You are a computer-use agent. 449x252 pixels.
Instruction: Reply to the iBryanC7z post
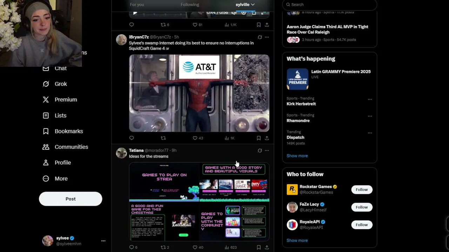(132, 138)
